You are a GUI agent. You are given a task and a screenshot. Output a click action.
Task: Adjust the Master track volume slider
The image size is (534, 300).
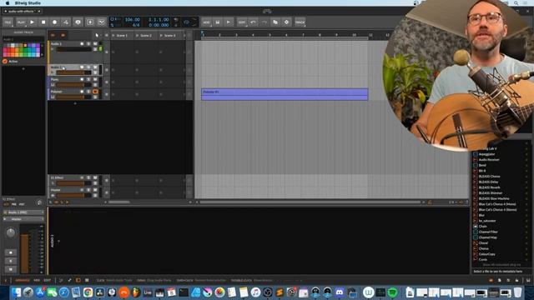(x=73, y=195)
